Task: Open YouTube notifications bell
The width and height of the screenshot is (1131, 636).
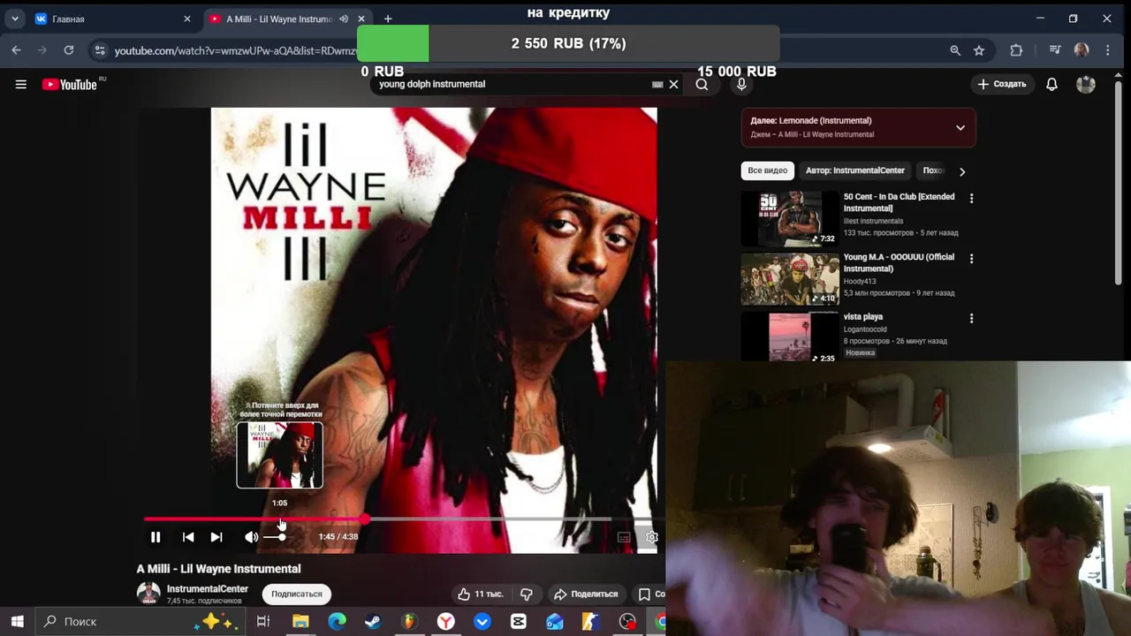Action: pyautogui.click(x=1051, y=84)
